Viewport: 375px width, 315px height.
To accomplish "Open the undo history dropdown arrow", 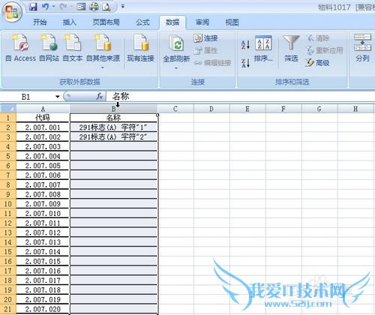I will [53, 7].
